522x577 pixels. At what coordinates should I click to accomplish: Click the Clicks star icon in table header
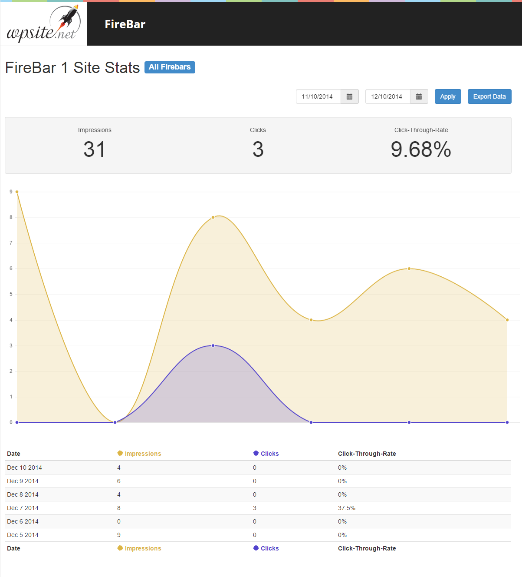(256, 453)
